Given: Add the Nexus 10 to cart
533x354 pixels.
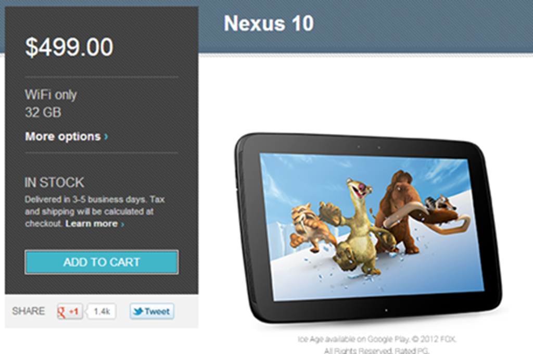Looking at the screenshot, I should [101, 262].
